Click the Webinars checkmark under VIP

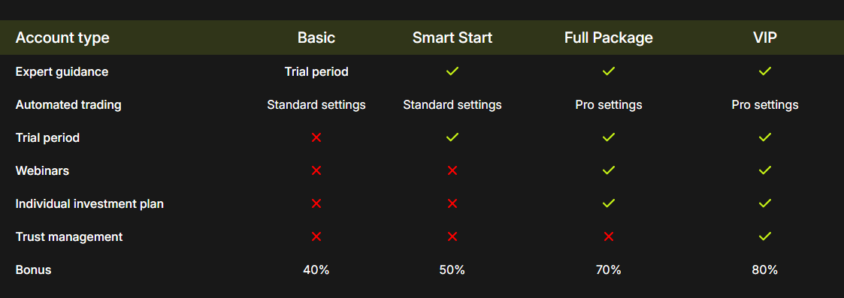pos(764,170)
